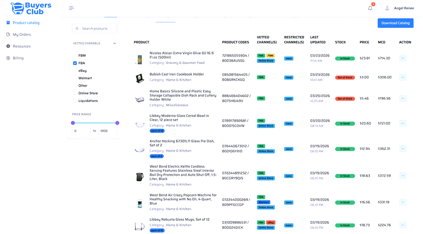Open action menu for West Bend Electric Kettle
423x234 pixels.
(403, 176)
